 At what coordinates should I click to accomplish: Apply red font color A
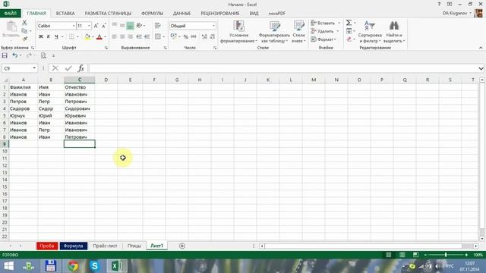tap(99, 37)
